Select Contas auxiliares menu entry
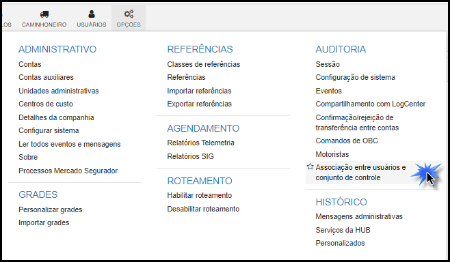 point(46,77)
